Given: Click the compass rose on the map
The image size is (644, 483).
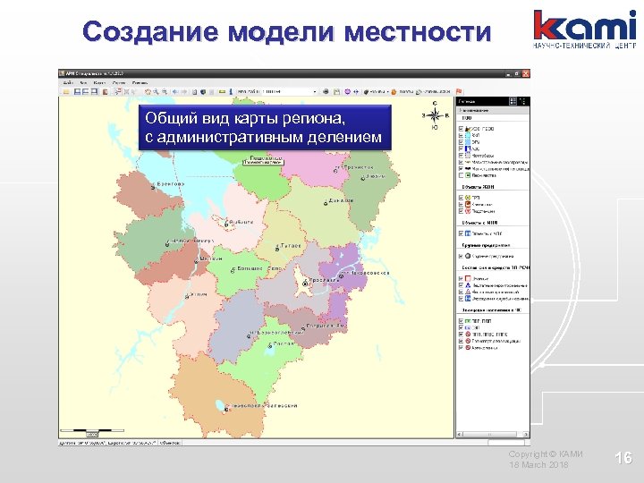Looking at the screenshot, I should [x=435, y=115].
